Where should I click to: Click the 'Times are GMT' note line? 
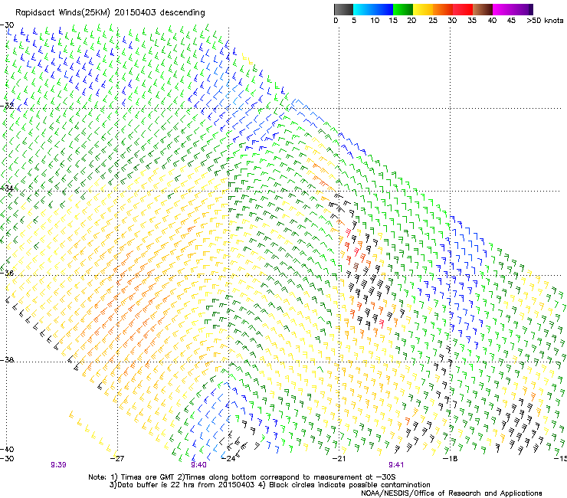click(242, 477)
